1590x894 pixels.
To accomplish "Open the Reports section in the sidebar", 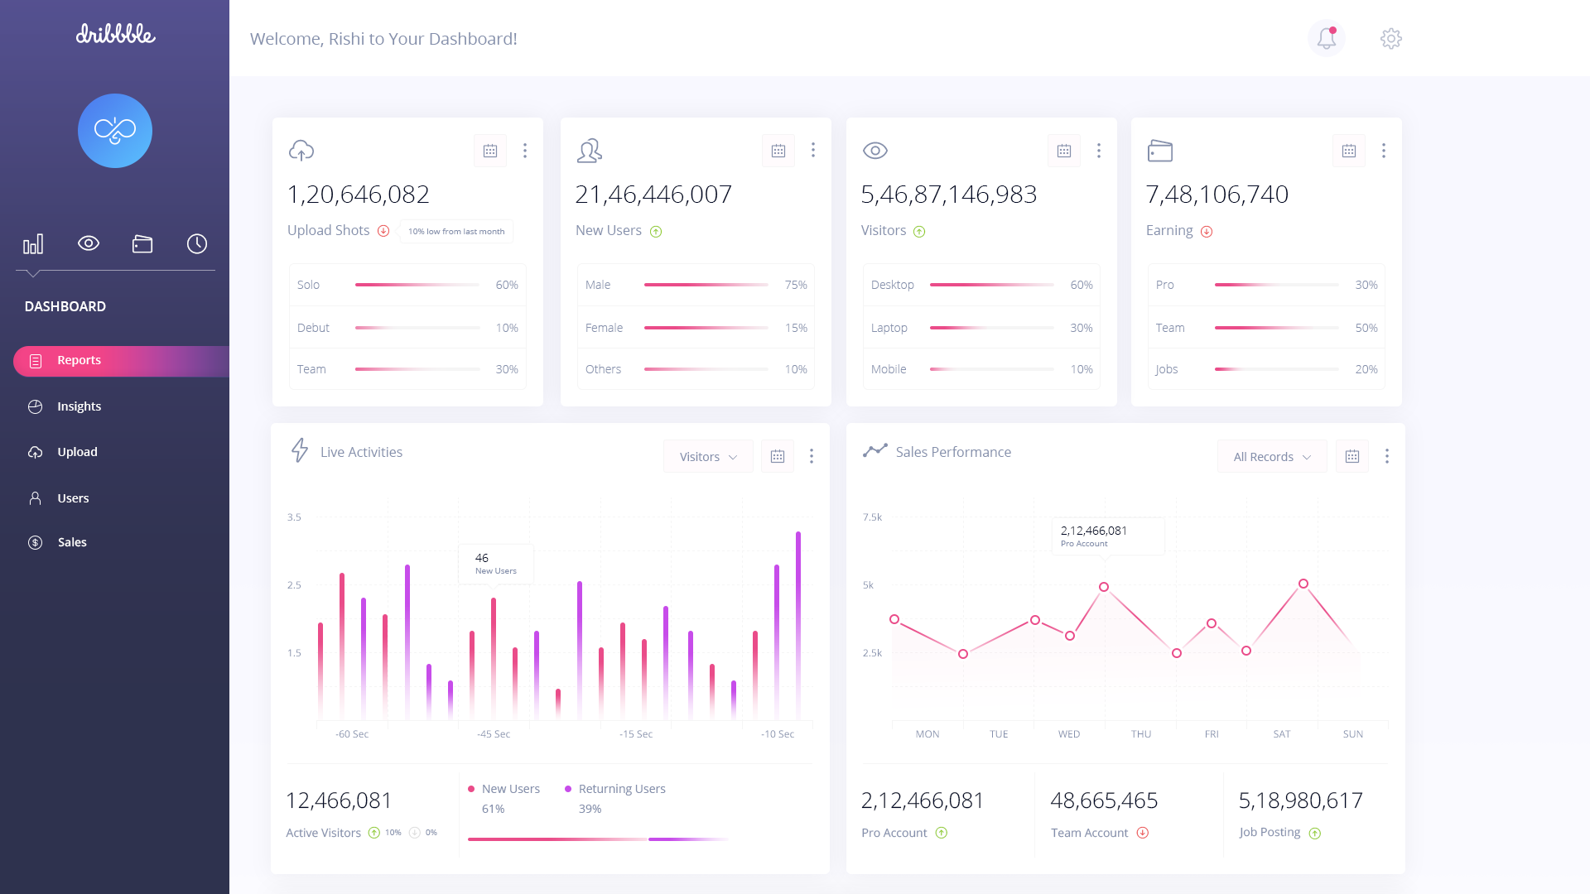I will (x=79, y=360).
